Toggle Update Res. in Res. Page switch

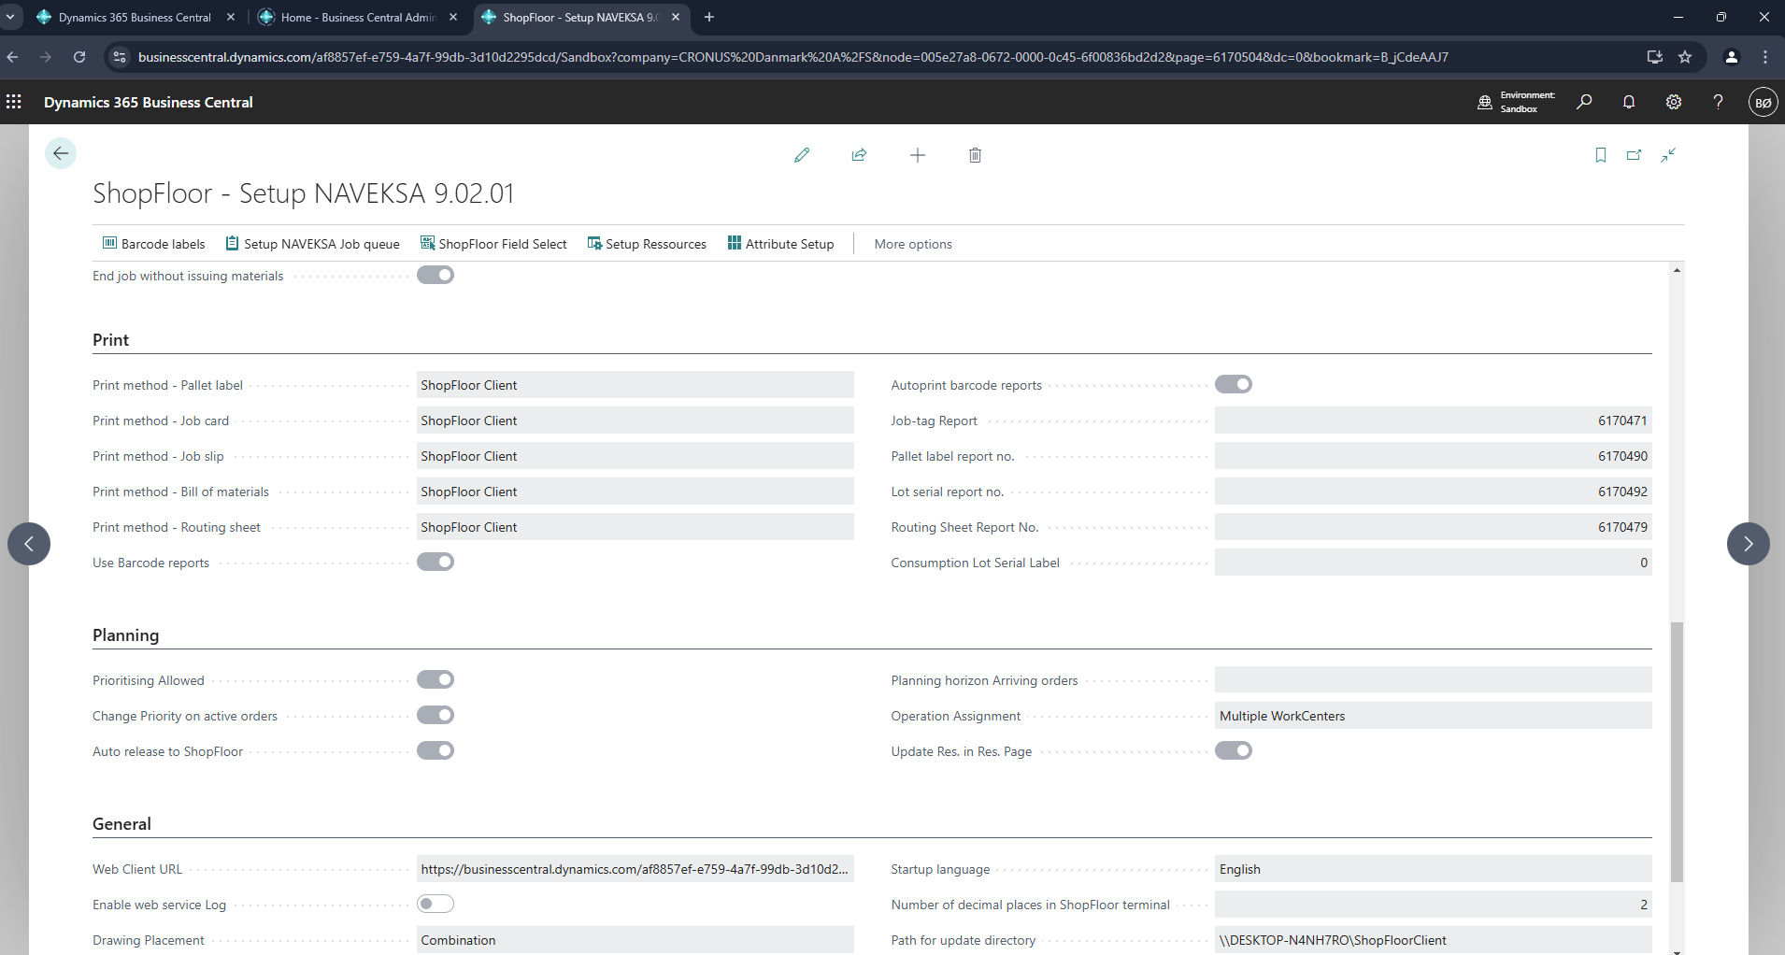pos(1234,750)
